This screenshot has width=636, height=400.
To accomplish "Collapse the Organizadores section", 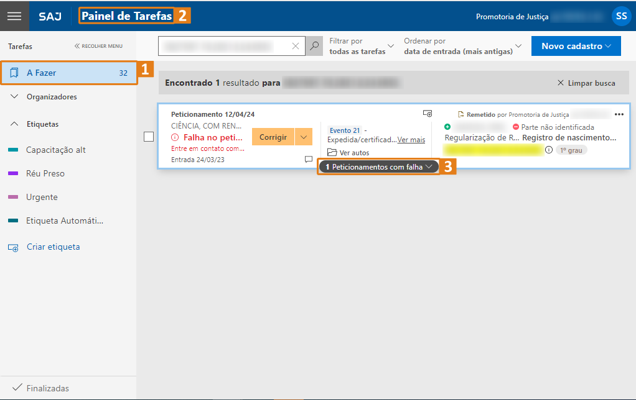I will click(14, 97).
